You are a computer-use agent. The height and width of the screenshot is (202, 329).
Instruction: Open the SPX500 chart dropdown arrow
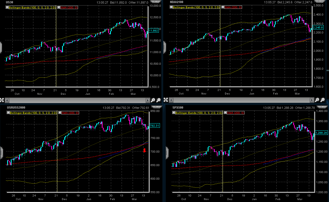[322, 107]
